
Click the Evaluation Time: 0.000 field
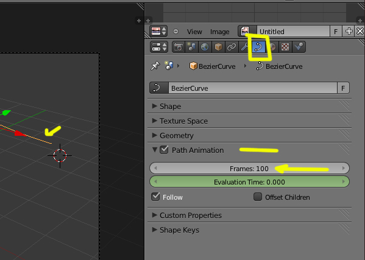click(249, 181)
